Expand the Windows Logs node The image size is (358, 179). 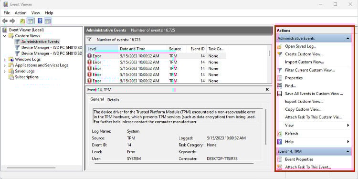[5, 59]
